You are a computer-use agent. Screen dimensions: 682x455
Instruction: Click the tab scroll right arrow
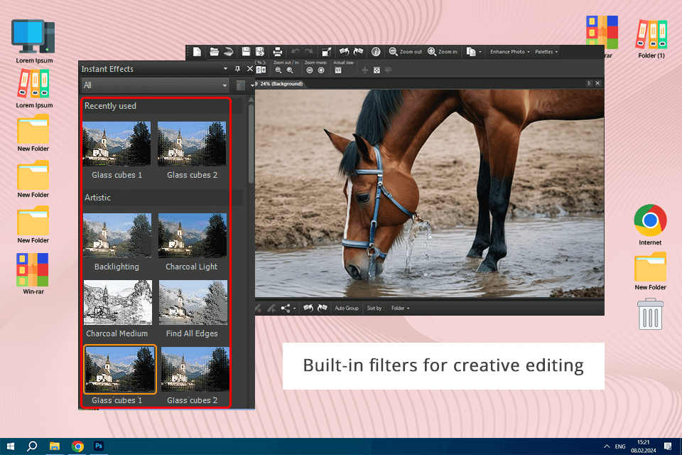(x=589, y=83)
